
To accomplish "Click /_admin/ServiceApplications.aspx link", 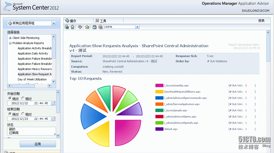I will [182, 104].
